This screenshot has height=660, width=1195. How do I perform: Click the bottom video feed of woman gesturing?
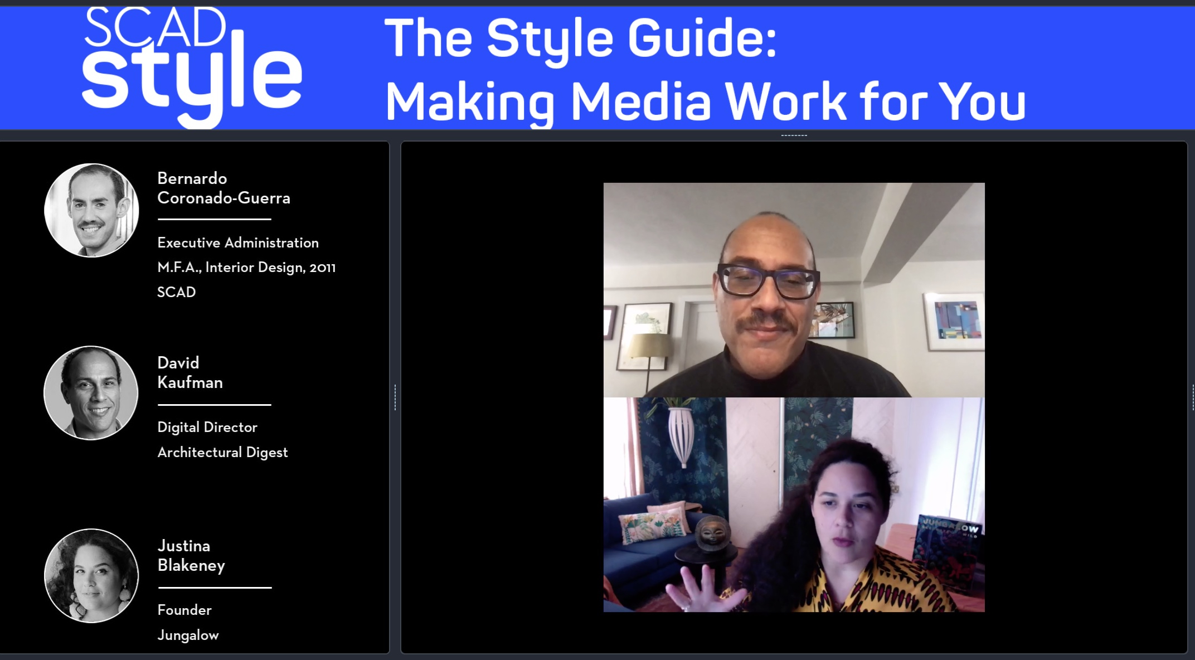[794, 504]
